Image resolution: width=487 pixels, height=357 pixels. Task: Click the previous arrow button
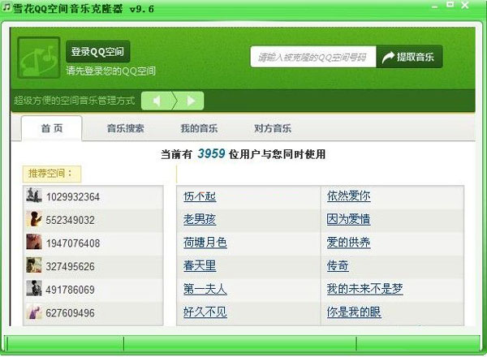pos(157,101)
